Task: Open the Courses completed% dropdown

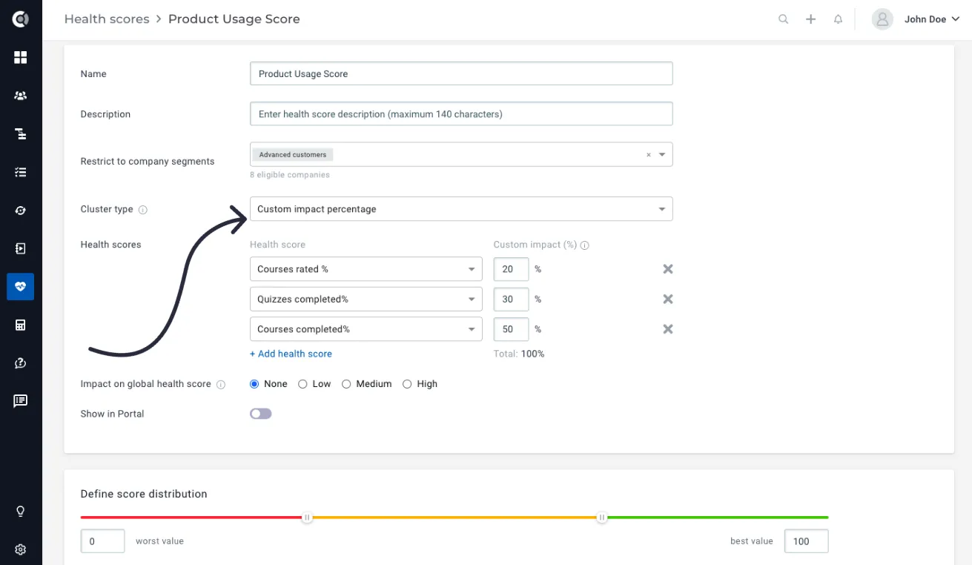Action: pos(366,329)
